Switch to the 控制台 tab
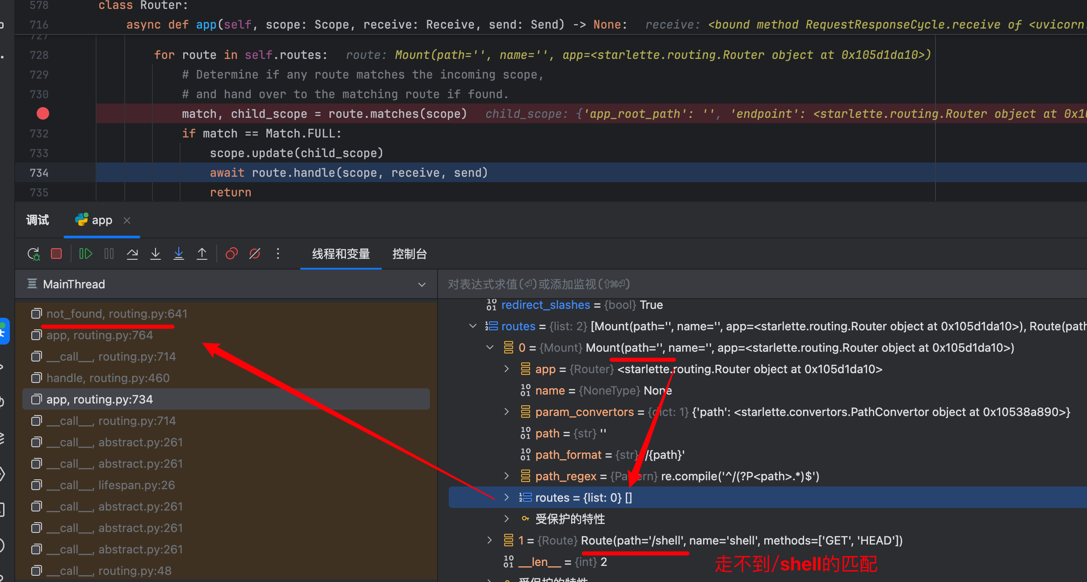Viewport: 1087px width, 582px height. [x=409, y=254]
